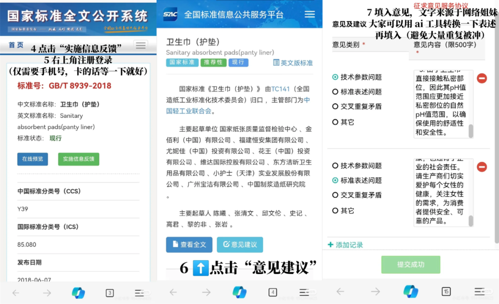Click the SAC logo in blue header
Screen dimensions: 499x304
170,14
